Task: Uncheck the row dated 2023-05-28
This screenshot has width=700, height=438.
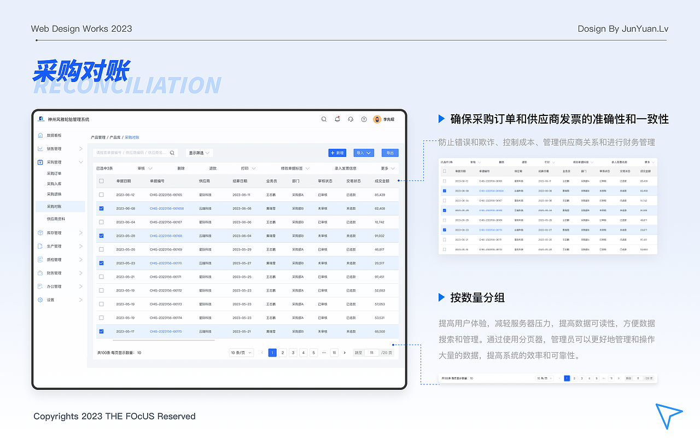Action: [x=101, y=236]
